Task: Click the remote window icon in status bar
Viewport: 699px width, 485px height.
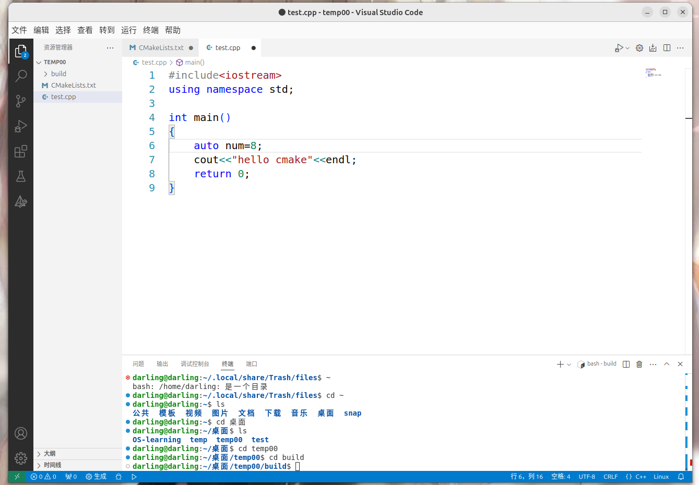Action: point(17,477)
